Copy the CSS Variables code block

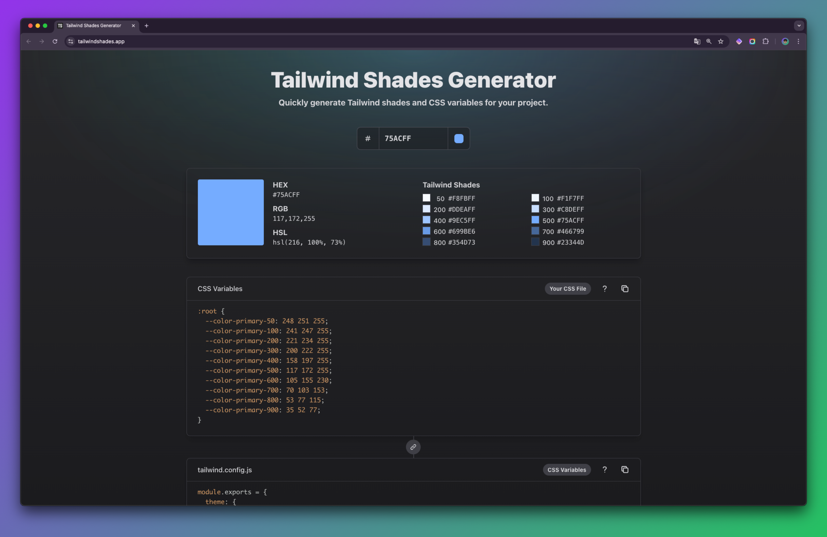[x=624, y=289]
